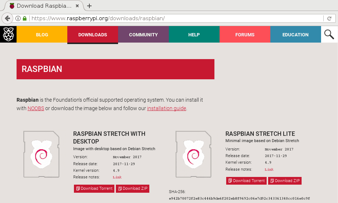Click the Stretch with Desktop release date 2017-11-29

coord(124,164)
